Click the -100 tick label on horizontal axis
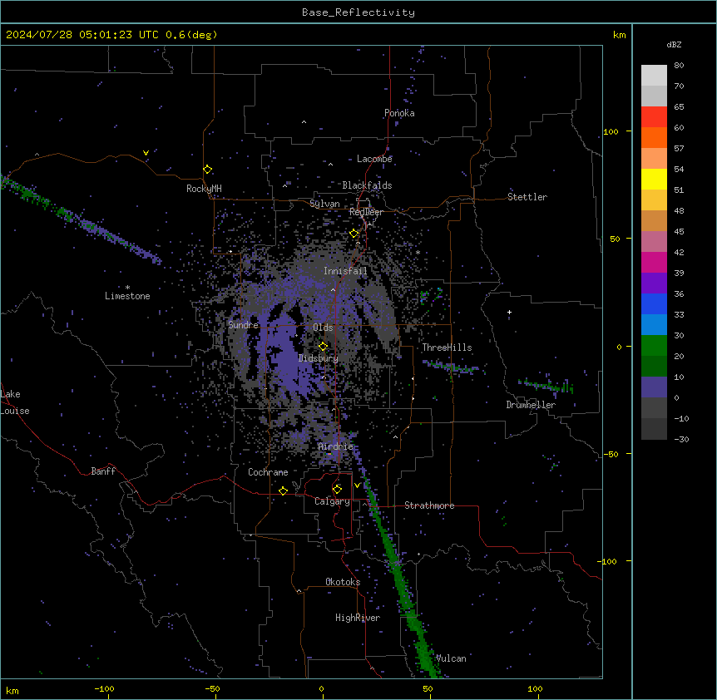This screenshot has height=700, width=717. pyautogui.click(x=104, y=689)
